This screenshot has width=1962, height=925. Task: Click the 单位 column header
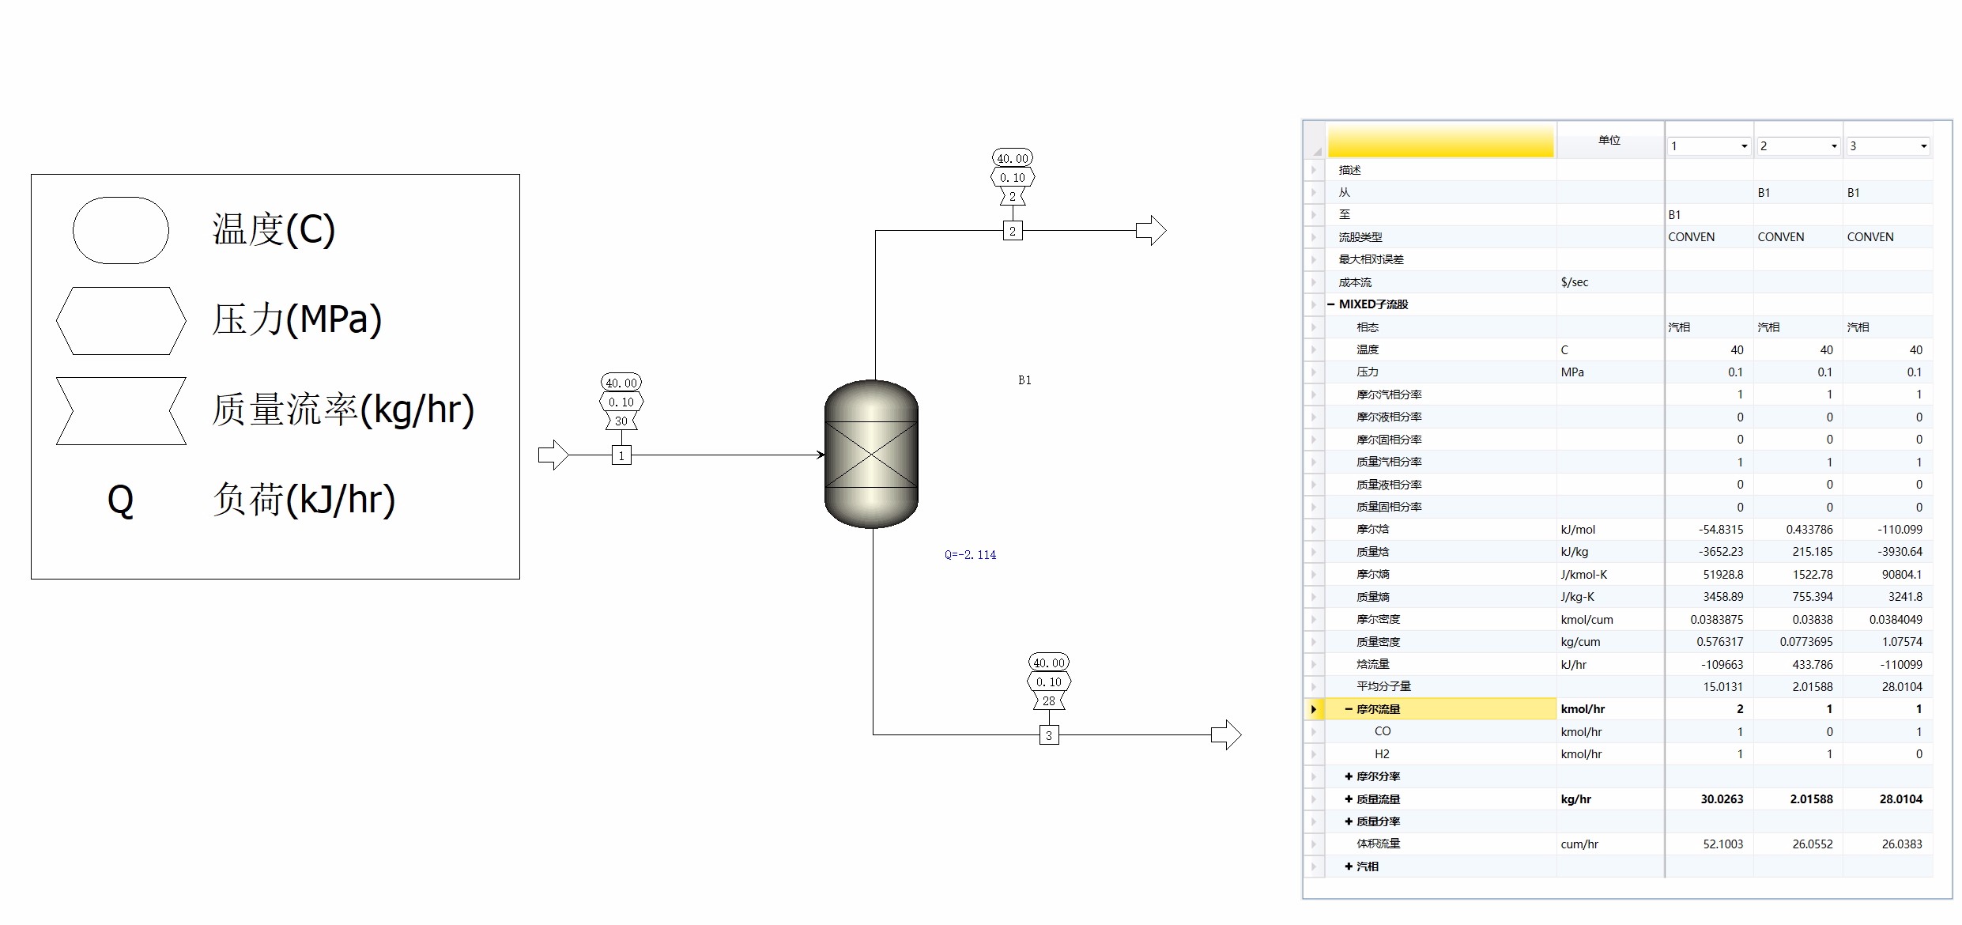(1609, 140)
